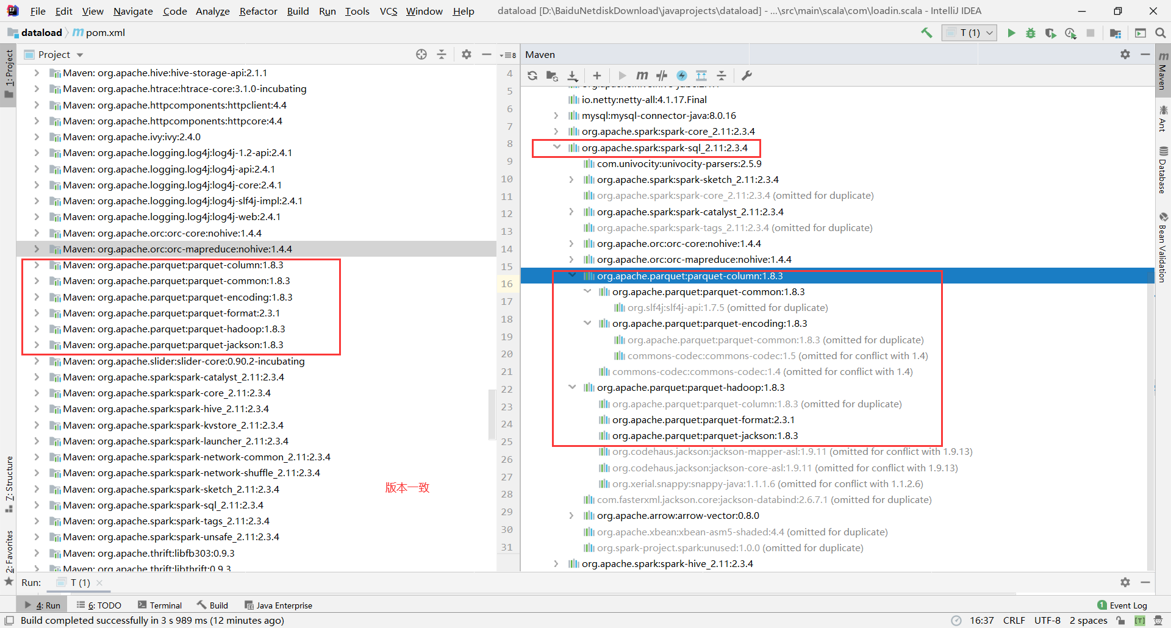
Task: Change line separator CRLF in status bar
Action: [x=1014, y=620]
